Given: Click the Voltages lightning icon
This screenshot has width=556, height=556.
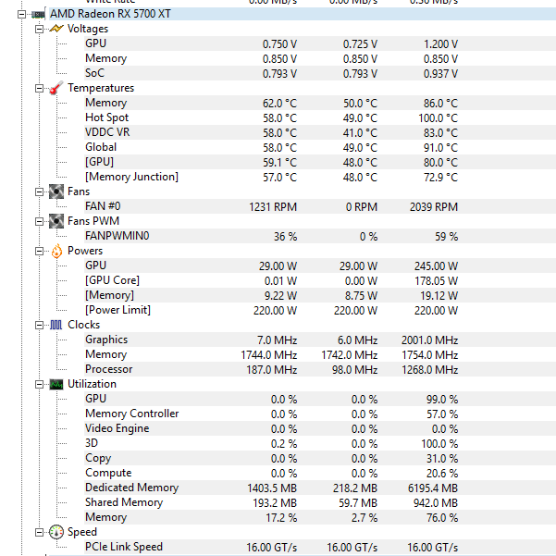Looking at the screenshot, I should (x=56, y=29).
